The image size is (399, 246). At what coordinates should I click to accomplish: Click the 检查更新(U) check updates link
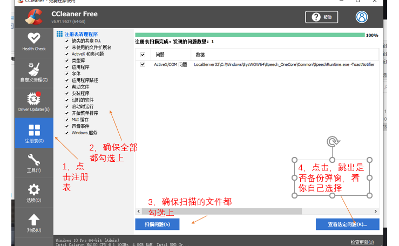[362, 242]
